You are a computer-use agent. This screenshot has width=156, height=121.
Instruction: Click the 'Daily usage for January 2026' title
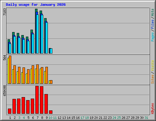click(x=36, y=5)
